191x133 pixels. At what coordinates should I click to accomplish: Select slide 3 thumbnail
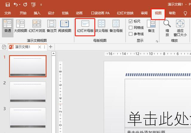coord(28,118)
